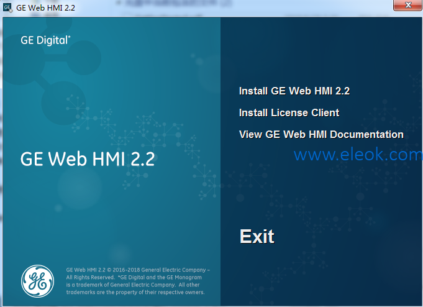Click Install GE Web HMI 2.2
Viewport: 423px width, 307px height.
(x=294, y=91)
